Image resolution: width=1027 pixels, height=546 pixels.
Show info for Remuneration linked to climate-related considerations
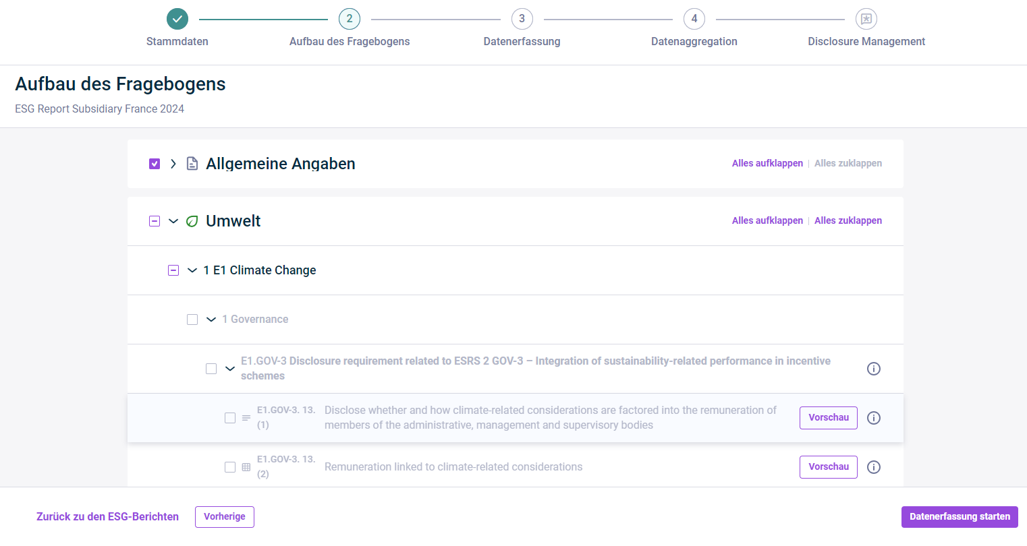(x=874, y=467)
